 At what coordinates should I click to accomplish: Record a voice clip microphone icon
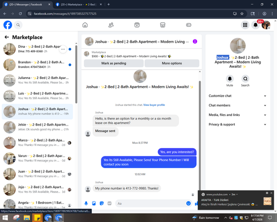click(86, 204)
